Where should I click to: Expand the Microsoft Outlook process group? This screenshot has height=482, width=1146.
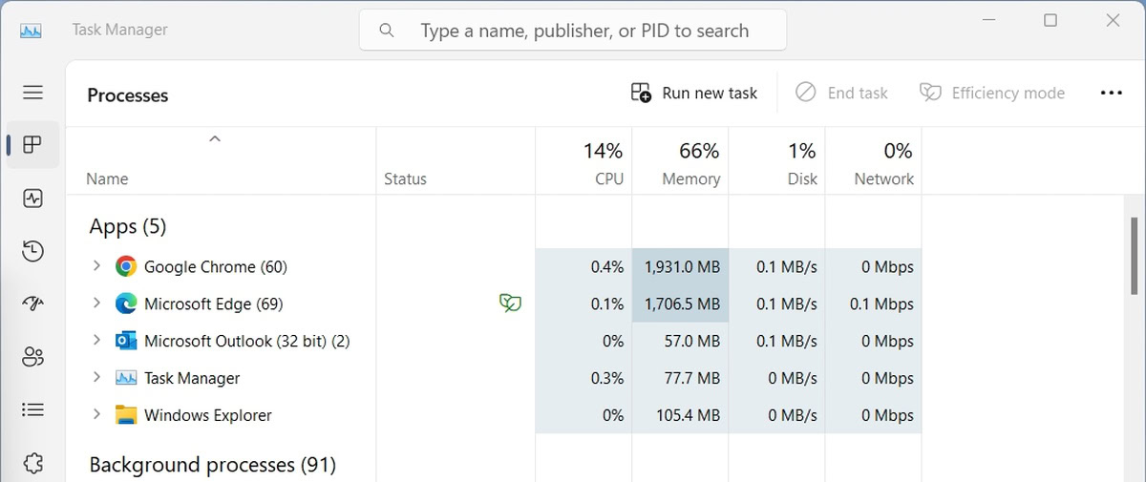[96, 341]
